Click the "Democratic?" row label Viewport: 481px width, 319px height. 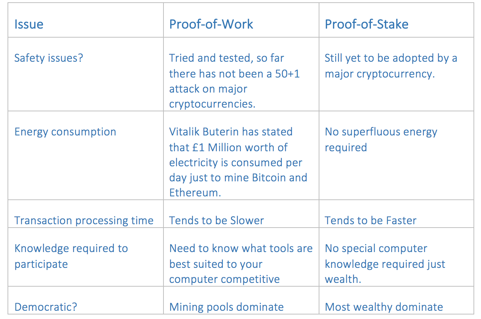(45, 307)
